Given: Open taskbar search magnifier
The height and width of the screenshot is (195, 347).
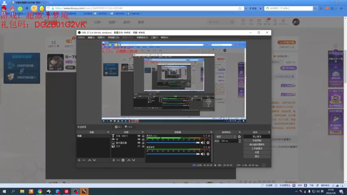Looking at the screenshot, I should pyautogui.click(x=13, y=191).
